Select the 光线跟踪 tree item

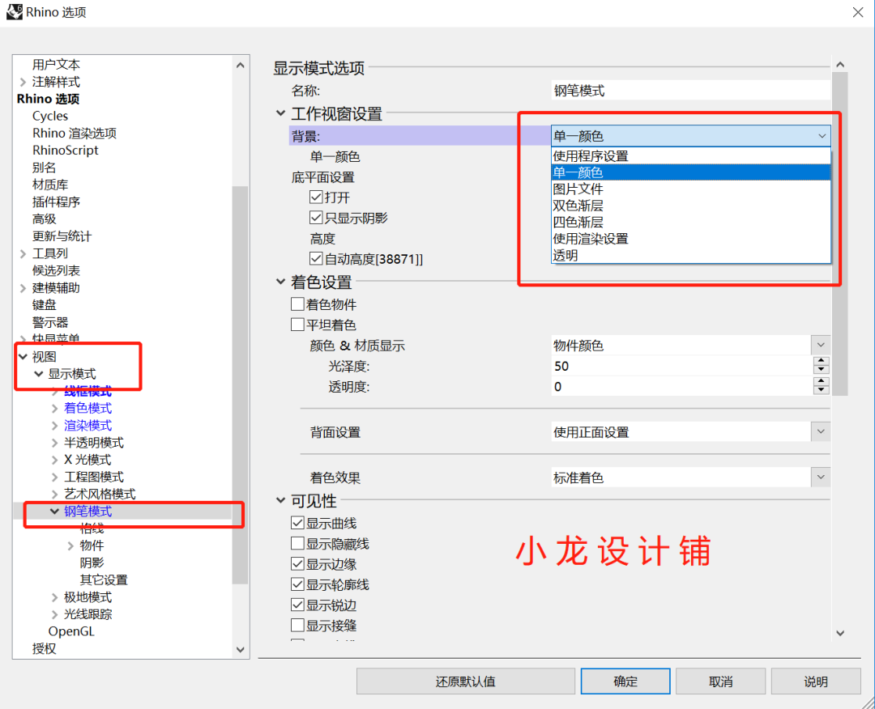click(87, 614)
